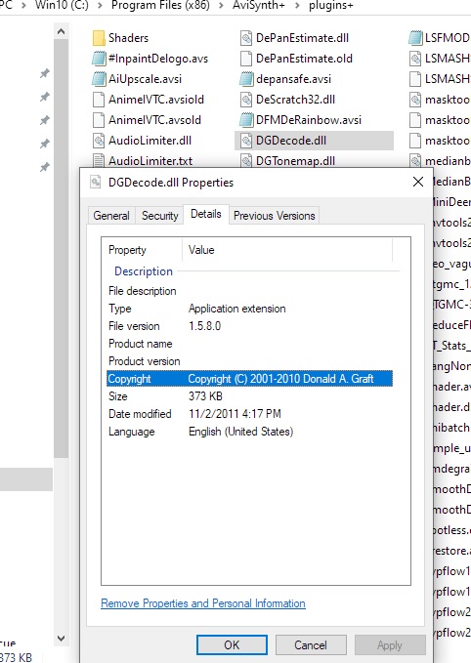The width and height of the screenshot is (471, 663).
Task: Click the #InpaintDelogo.avs file icon
Action: [x=98, y=59]
